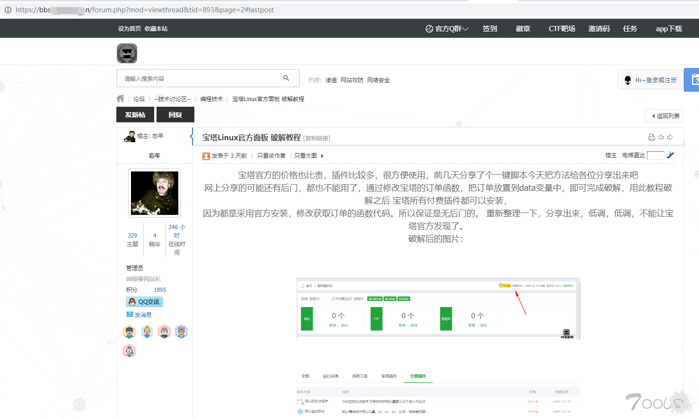Open the 邀请码 nav item
This screenshot has width=699, height=418.
(x=599, y=29)
